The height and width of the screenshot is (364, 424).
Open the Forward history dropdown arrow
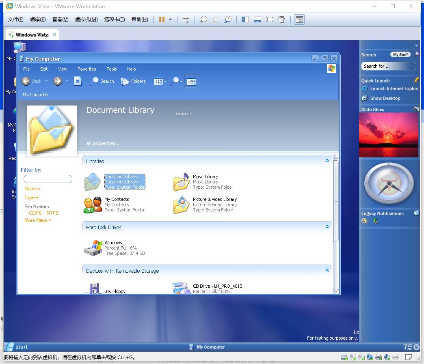67,81
